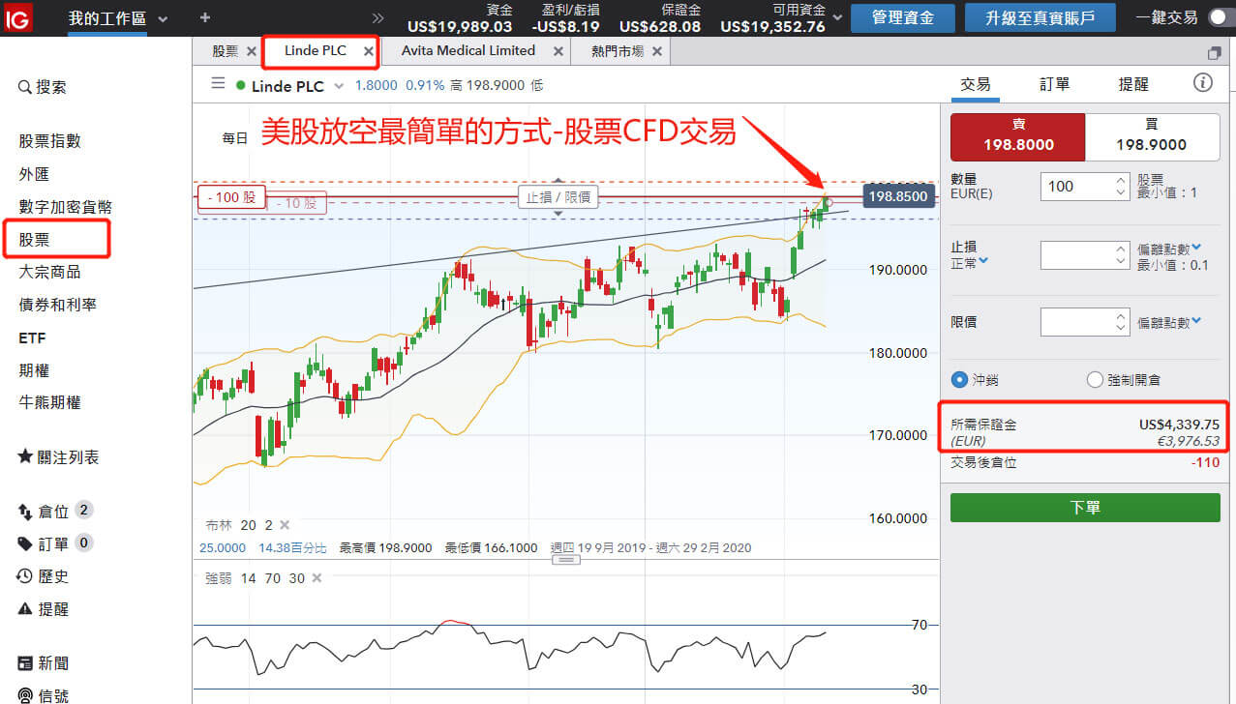Viewport: 1236px width, 704px height.
Task: Select the 強制開倉 radio option
Action: tap(1096, 379)
